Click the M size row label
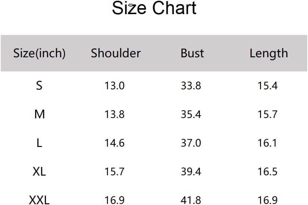The image size is (308, 205). tap(39, 114)
